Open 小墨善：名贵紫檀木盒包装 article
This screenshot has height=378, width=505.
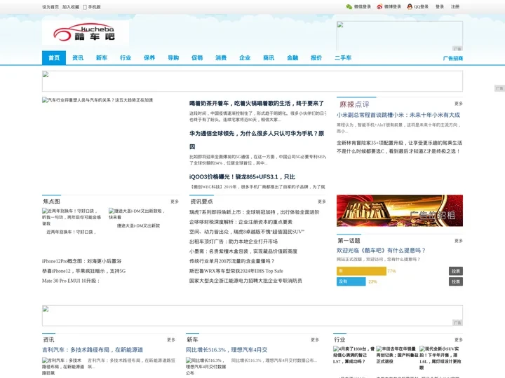tap(243, 251)
